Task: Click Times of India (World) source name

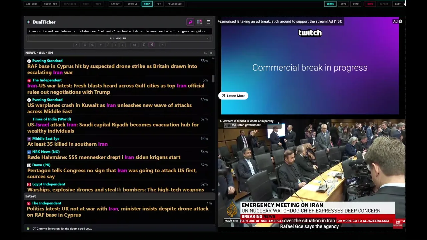Action: click(x=52, y=119)
